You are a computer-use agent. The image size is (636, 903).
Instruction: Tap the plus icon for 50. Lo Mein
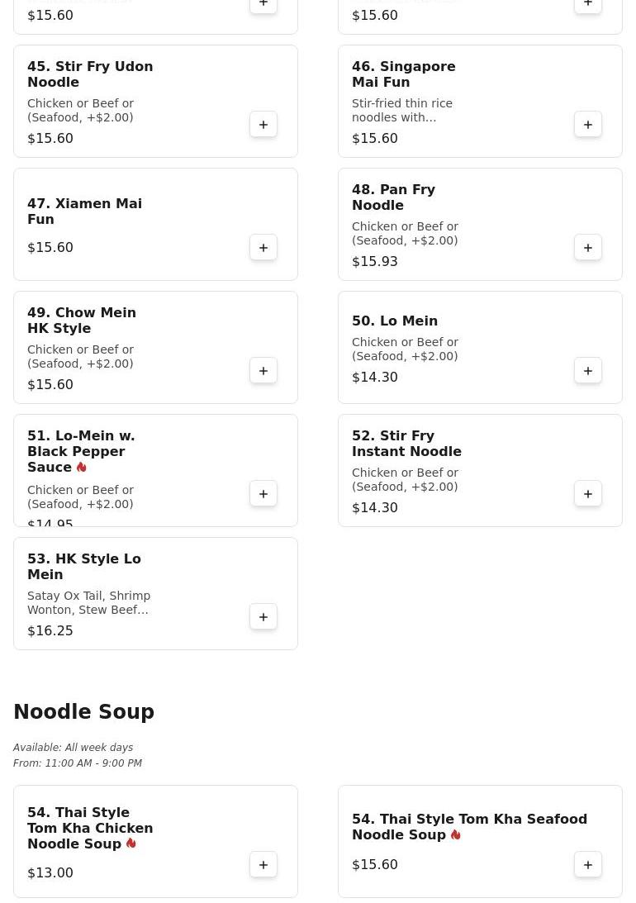click(587, 371)
